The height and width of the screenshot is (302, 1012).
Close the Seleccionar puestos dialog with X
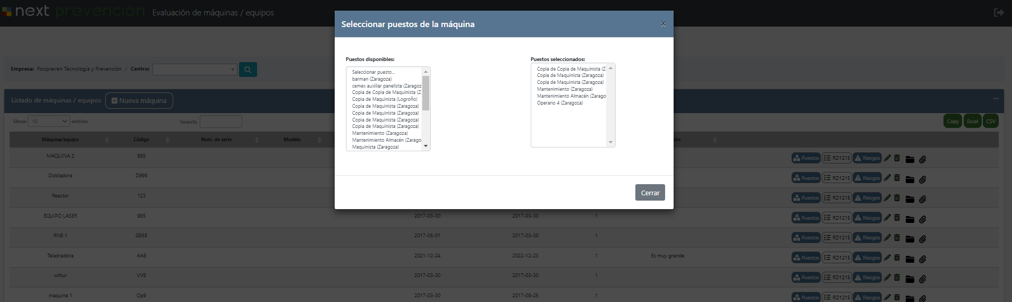[x=662, y=24]
